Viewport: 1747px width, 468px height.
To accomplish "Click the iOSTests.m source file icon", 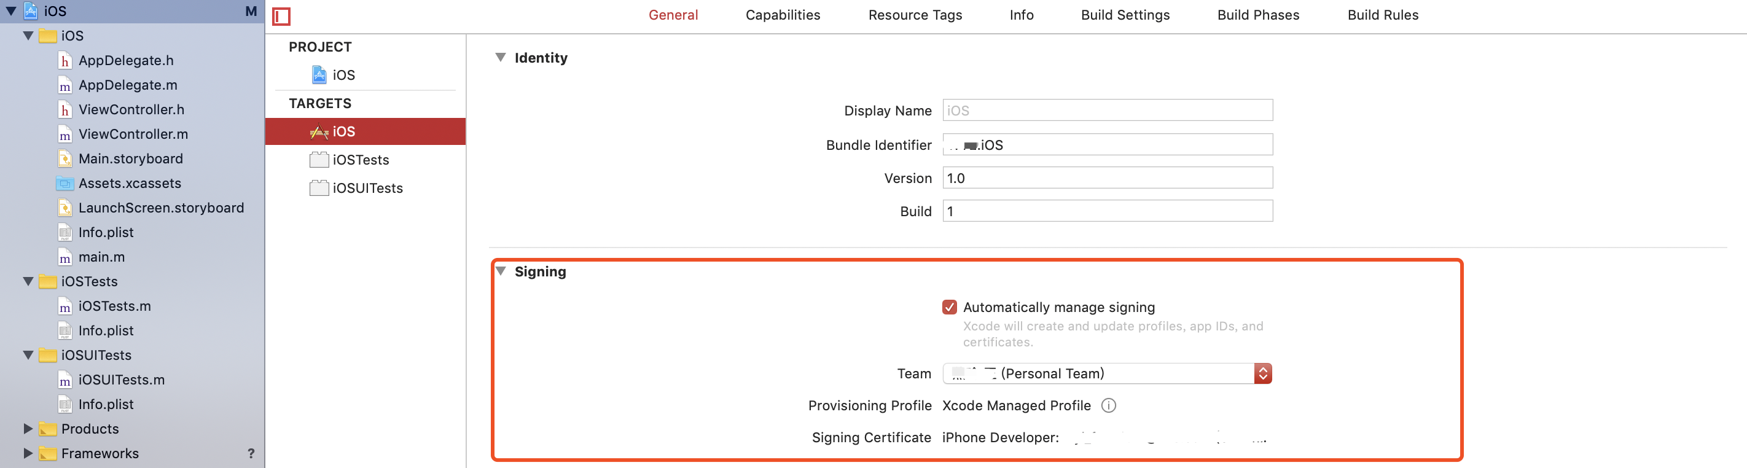I will pyautogui.click(x=64, y=306).
